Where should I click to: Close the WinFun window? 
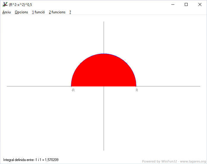click(200, 4)
